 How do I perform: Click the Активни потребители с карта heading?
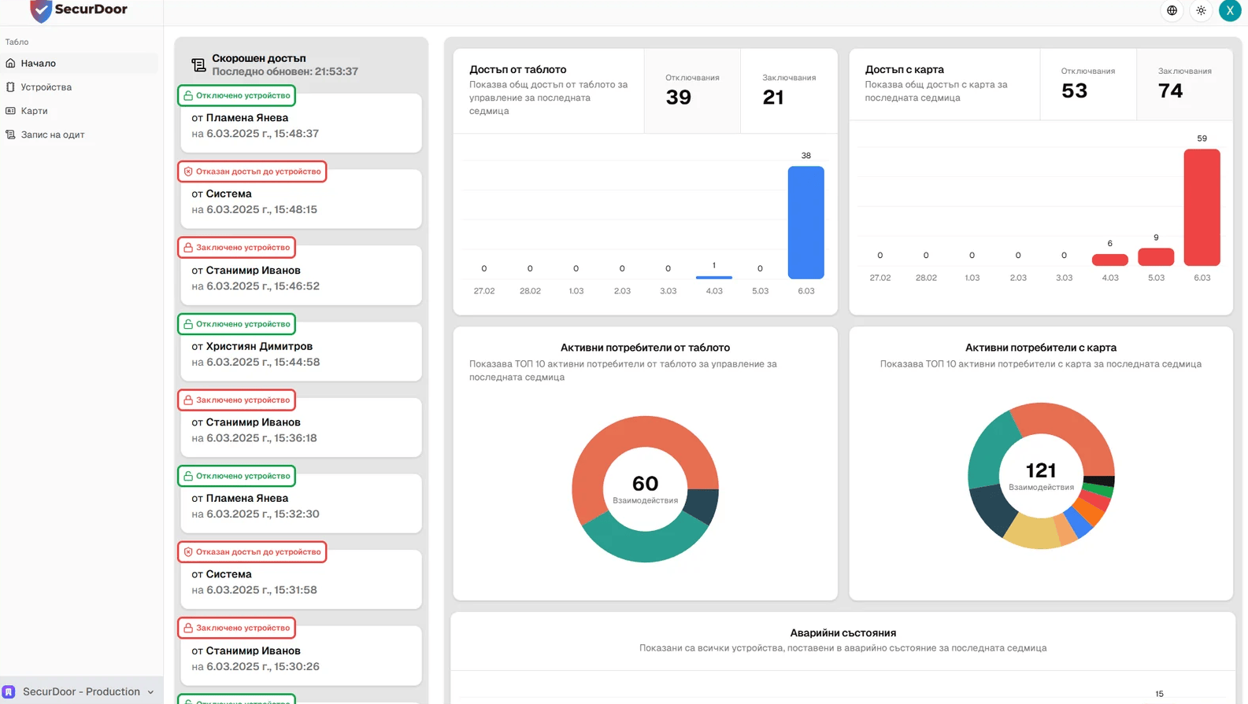[1041, 348]
